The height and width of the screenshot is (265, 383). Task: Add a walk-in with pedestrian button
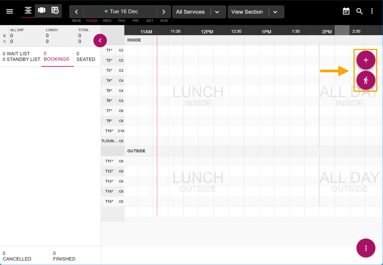366,80
